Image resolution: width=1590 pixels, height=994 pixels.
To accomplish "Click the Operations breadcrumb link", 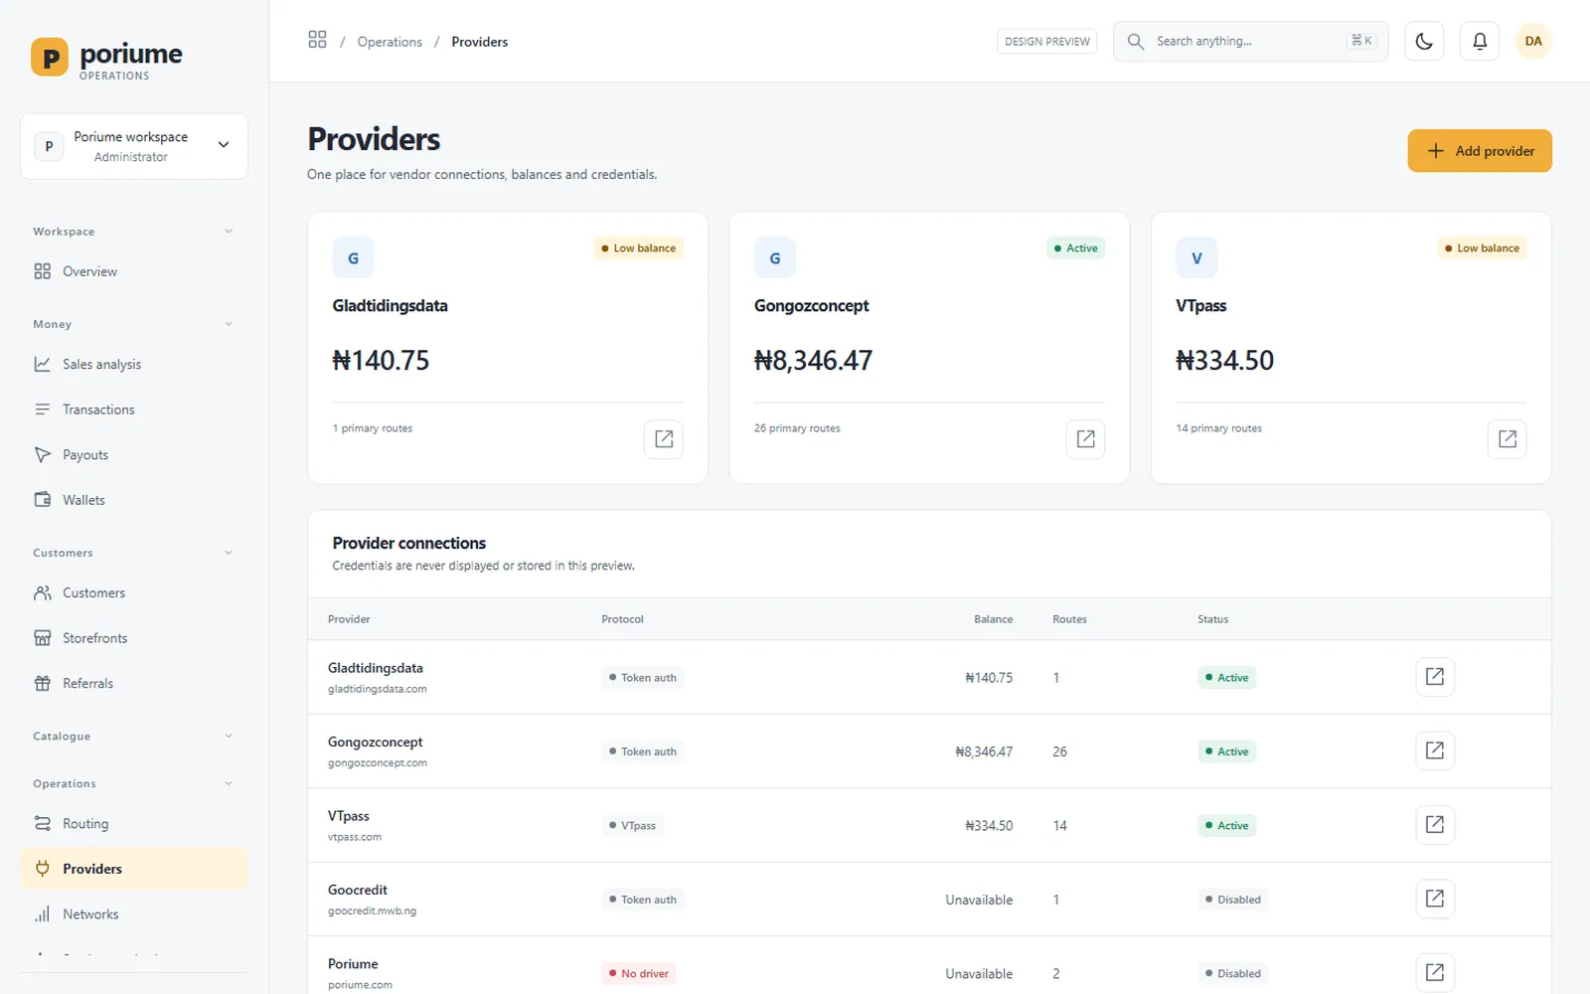I will tap(390, 42).
